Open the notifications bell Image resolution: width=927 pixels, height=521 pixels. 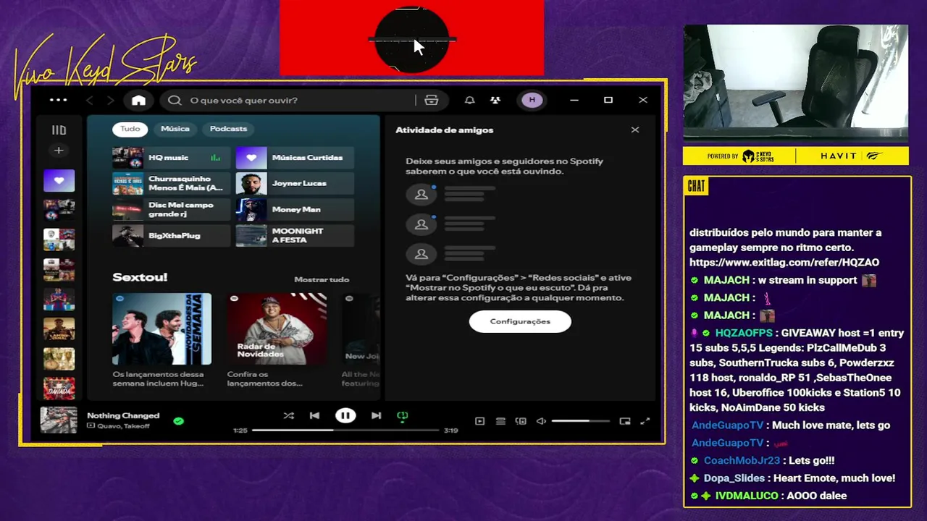coord(470,100)
